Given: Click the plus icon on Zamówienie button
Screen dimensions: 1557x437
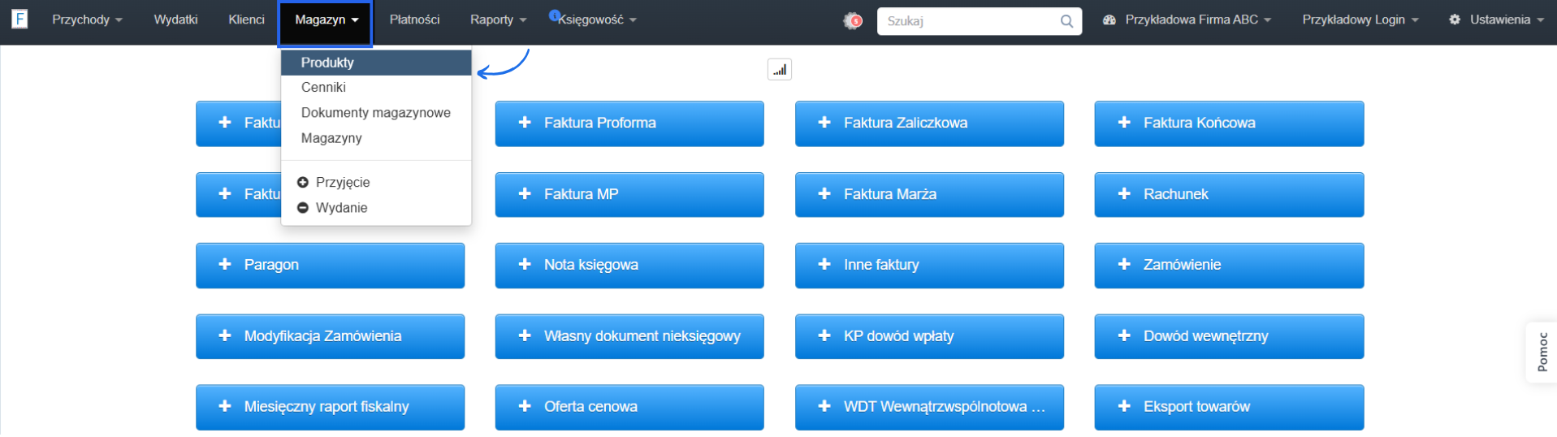Looking at the screenshot, I should pyautogui.click(x=1124, y=265).
